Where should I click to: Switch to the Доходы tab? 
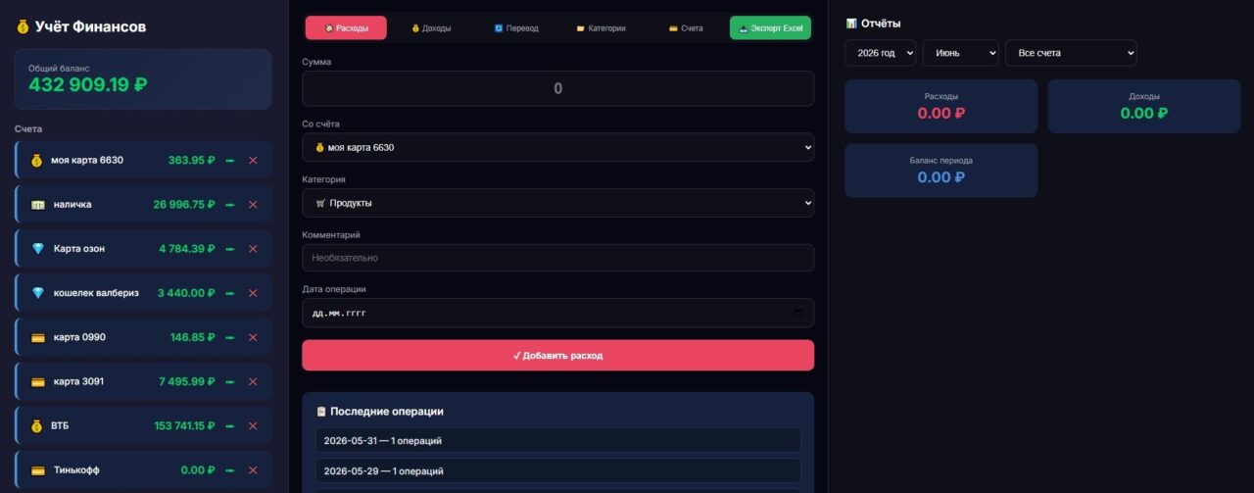pos(431,28)
